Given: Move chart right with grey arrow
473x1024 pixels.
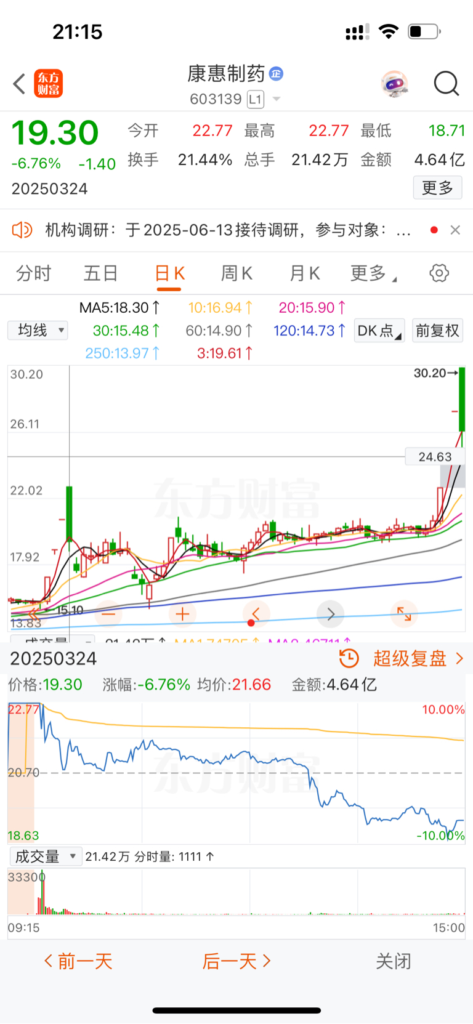Looking at the screenshot, I should [x=330, y=614].
